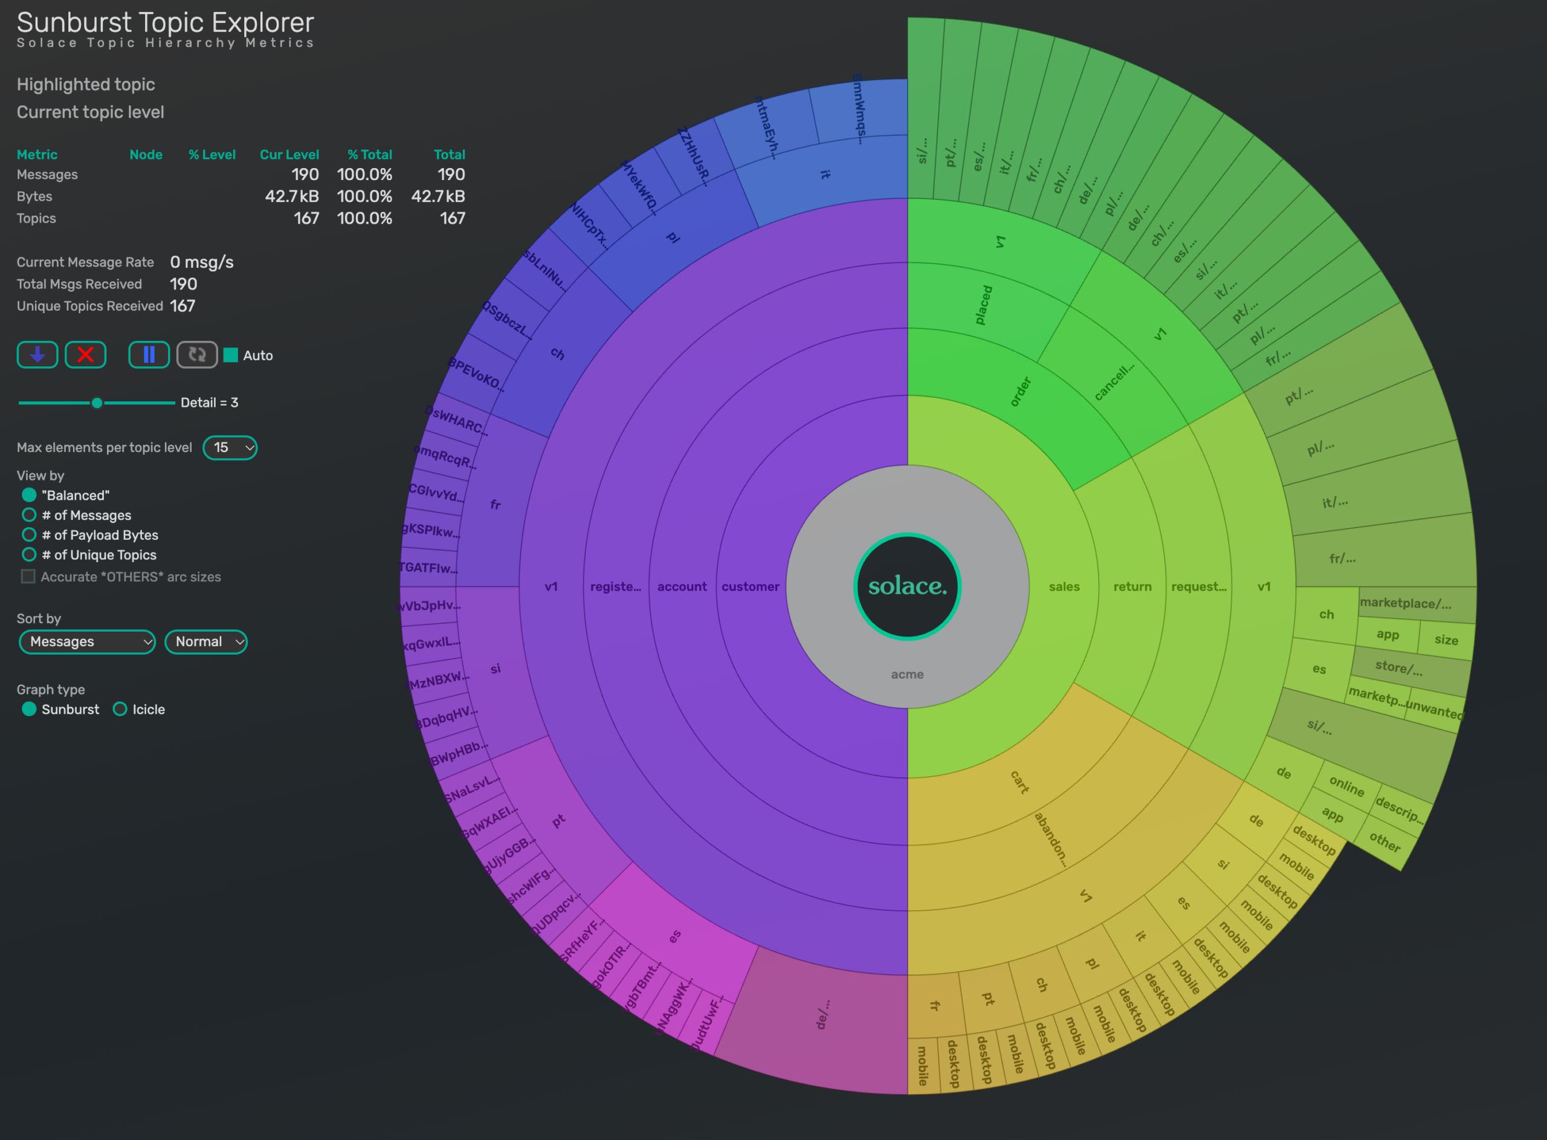
Task: Click the yellow cart arc segment
Action: pos(1019,782)
